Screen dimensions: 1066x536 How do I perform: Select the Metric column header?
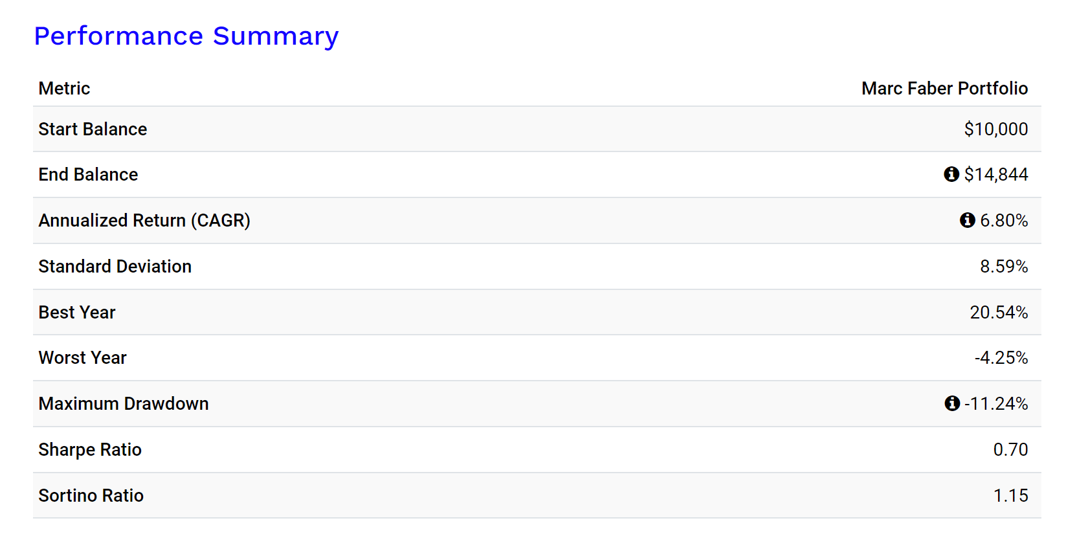pos(64,89)
